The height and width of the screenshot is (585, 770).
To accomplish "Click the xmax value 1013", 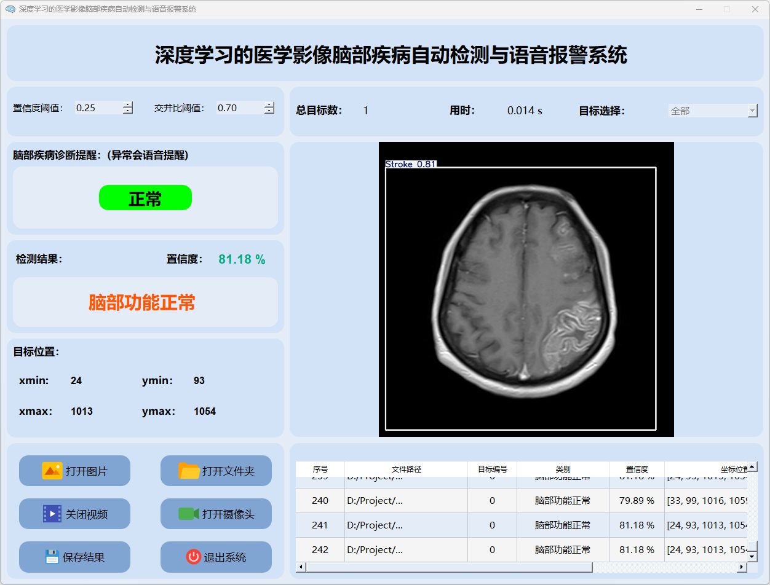I will point(82,412).
